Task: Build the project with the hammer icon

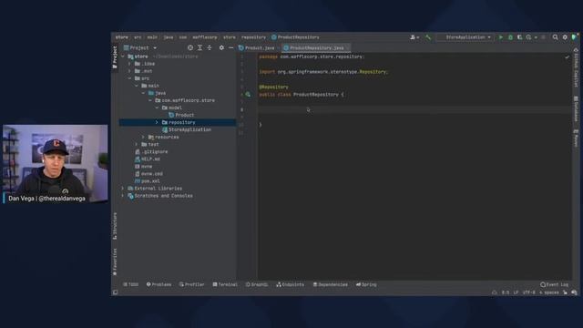Action: [x=428, y=37]
